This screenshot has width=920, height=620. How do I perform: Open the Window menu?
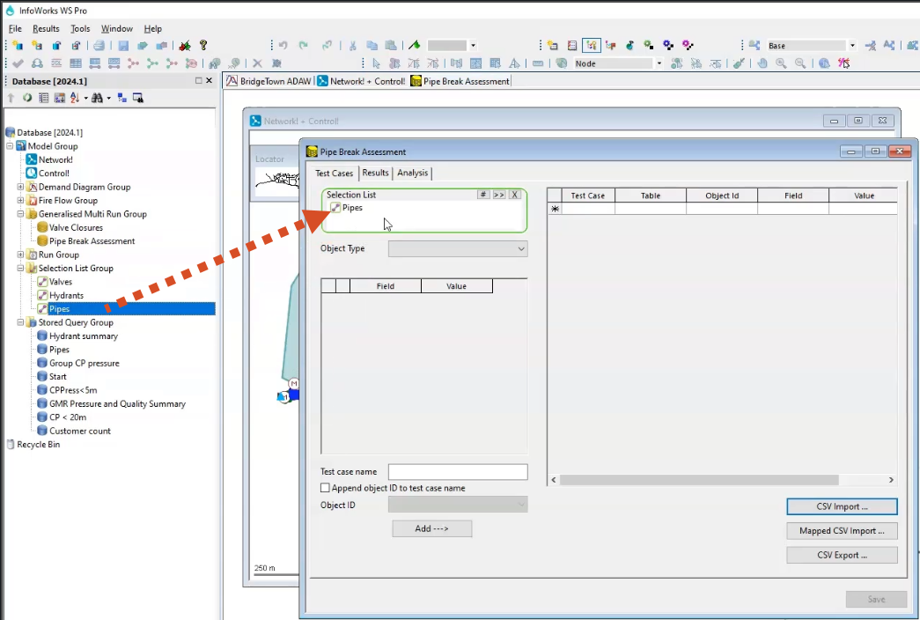(x=117, y=28)
